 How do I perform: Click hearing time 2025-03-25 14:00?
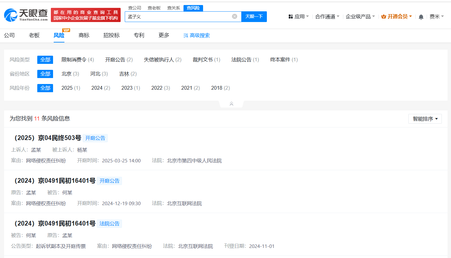(121, 161)
